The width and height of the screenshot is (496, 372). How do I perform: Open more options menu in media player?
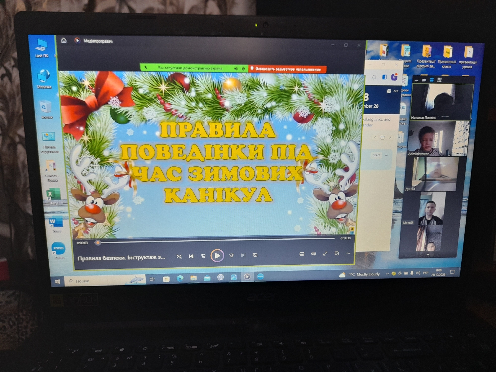point(348,253)
